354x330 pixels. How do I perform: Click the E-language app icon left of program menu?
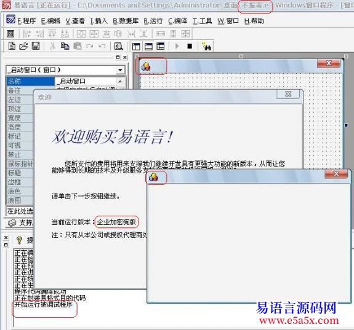[x=10, y=20]
